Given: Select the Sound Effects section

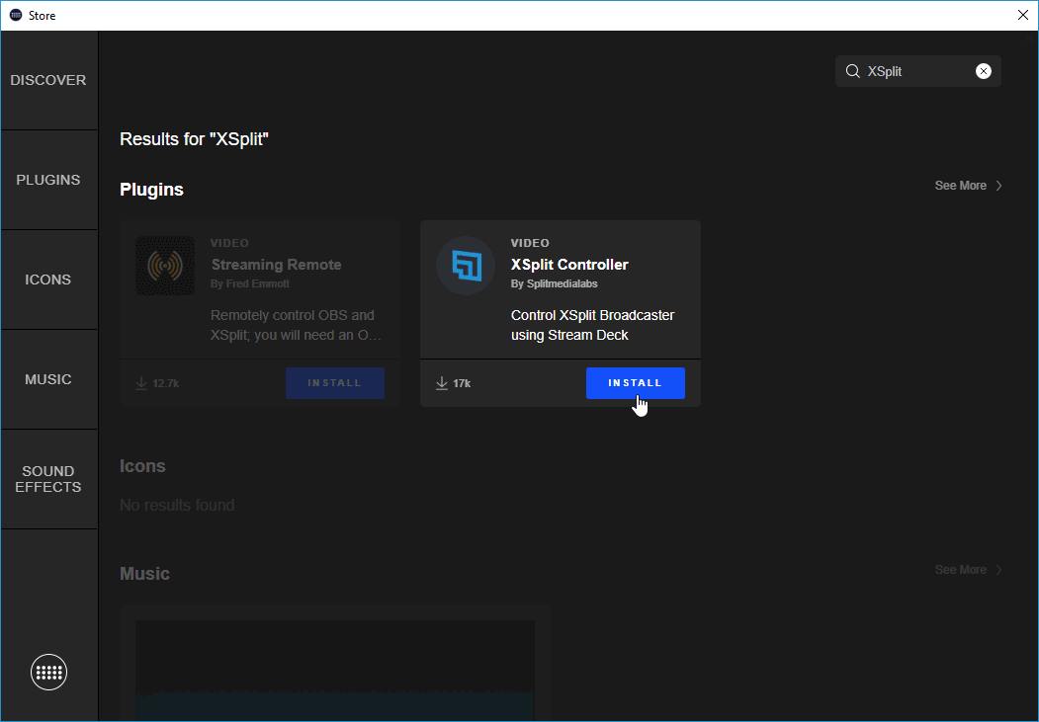Looking at the screenshot, I should tap(48, 479).
